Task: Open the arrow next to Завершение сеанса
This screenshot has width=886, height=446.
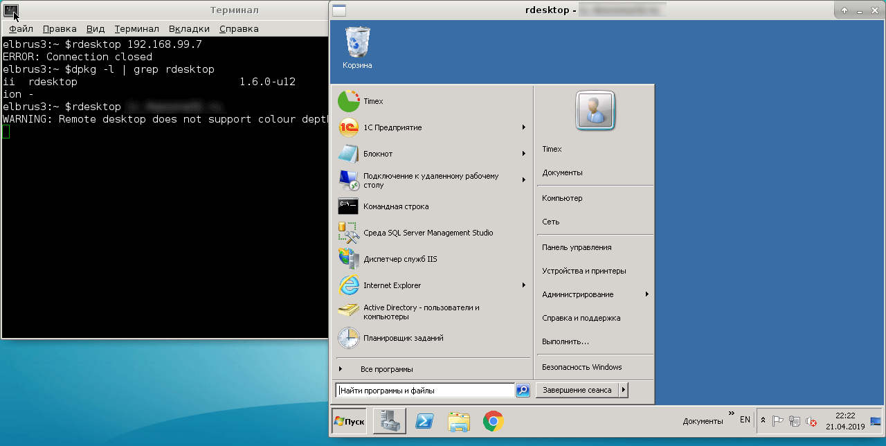Action: point(623,391)
